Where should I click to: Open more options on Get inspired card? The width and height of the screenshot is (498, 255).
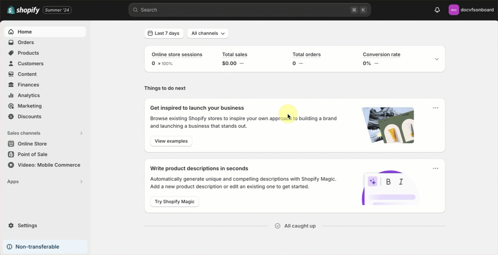436,108
